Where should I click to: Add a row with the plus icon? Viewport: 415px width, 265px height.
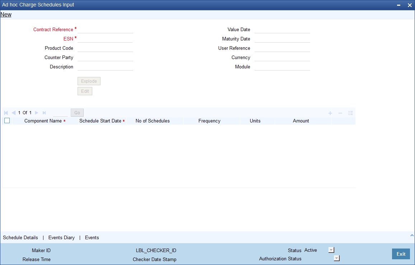(330, 113)
